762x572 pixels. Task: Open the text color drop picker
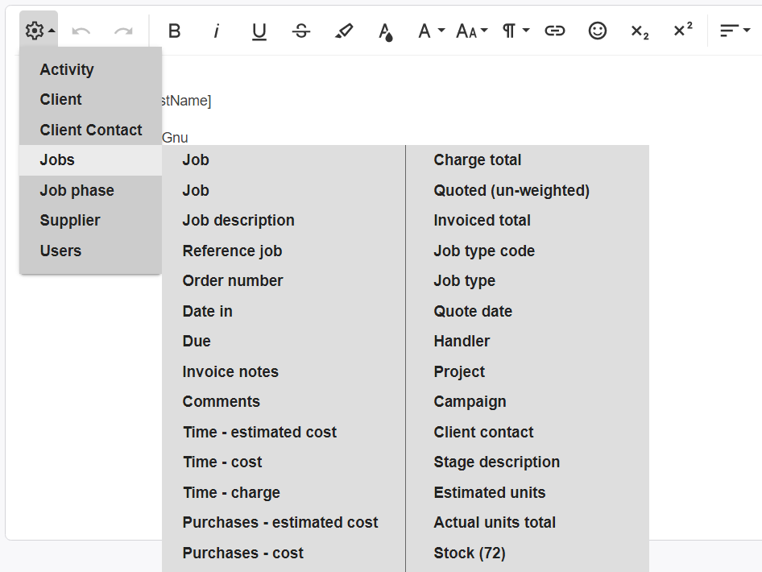pos(386,31)
